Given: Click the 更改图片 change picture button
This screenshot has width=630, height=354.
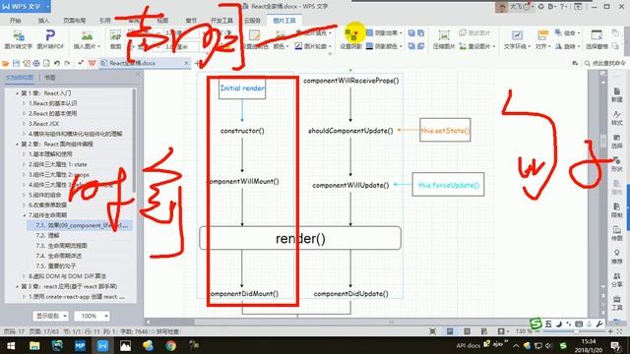Looking at the screenshot, I should point(474,32).
